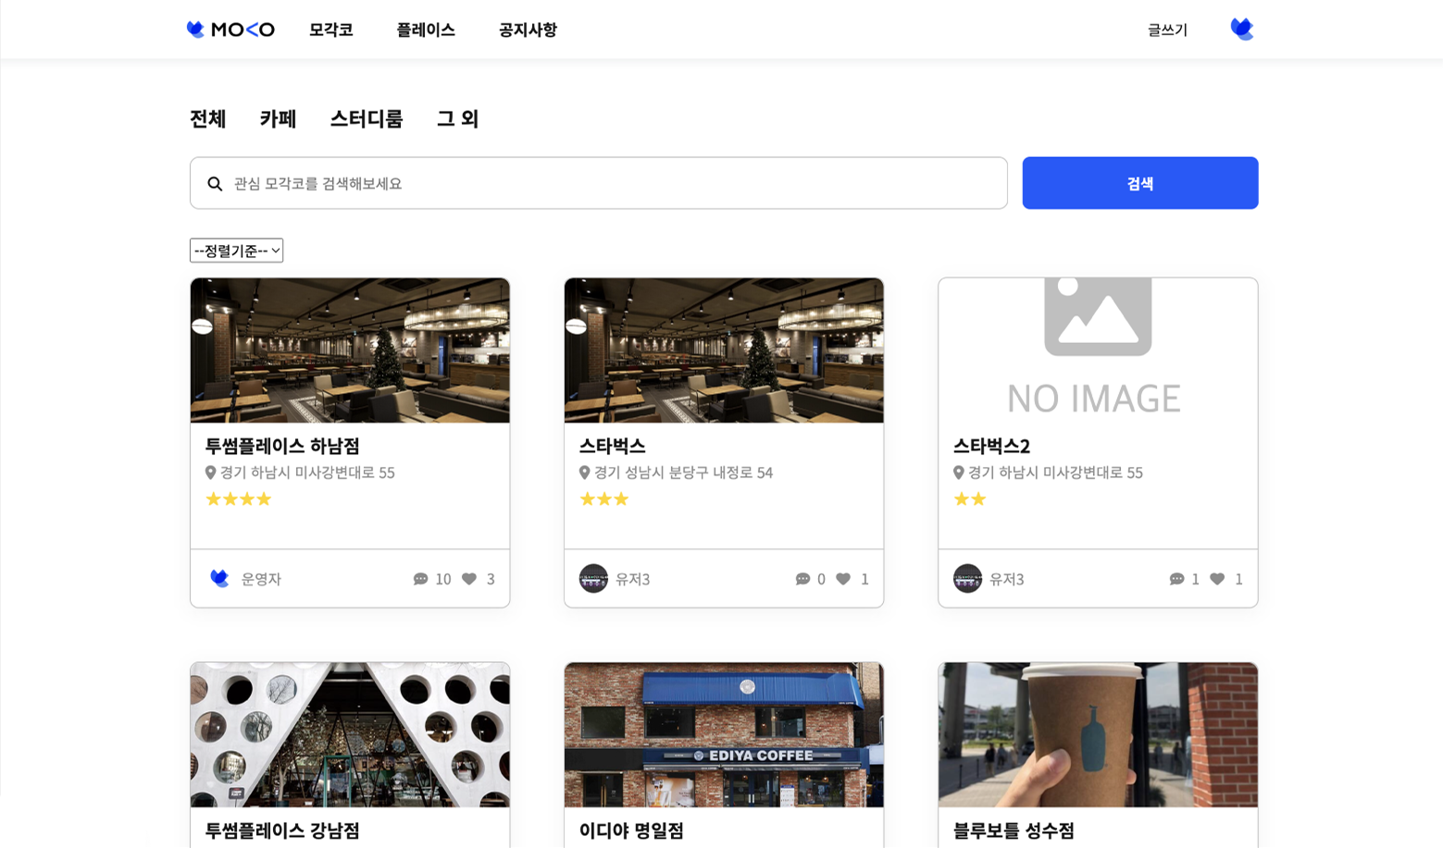This screenshot has height=848, width=1443.
Task: Click heart icon on 스타벅스 card
Action: (843, 579)
